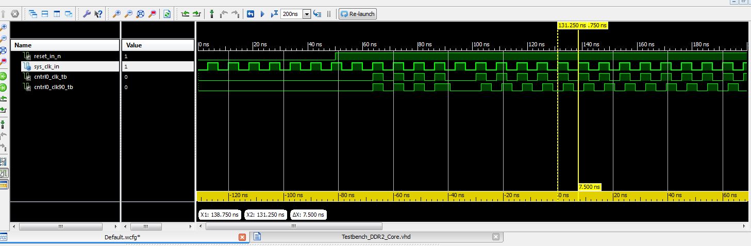Go to previous marker in top toolbar
751x246 pixels.
click(224, 14)
